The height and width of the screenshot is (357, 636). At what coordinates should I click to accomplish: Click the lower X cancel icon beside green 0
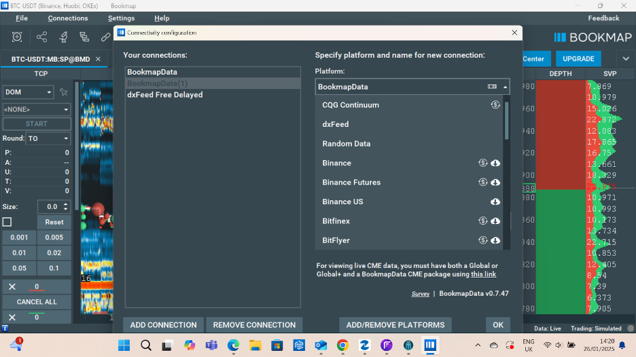point(12,317)
